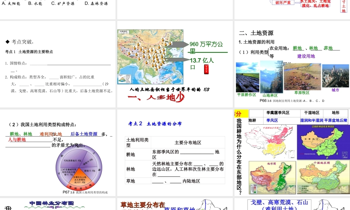350x210 pixels.
Task: Click the blue answer 后备土地资源
Action: 84,134
